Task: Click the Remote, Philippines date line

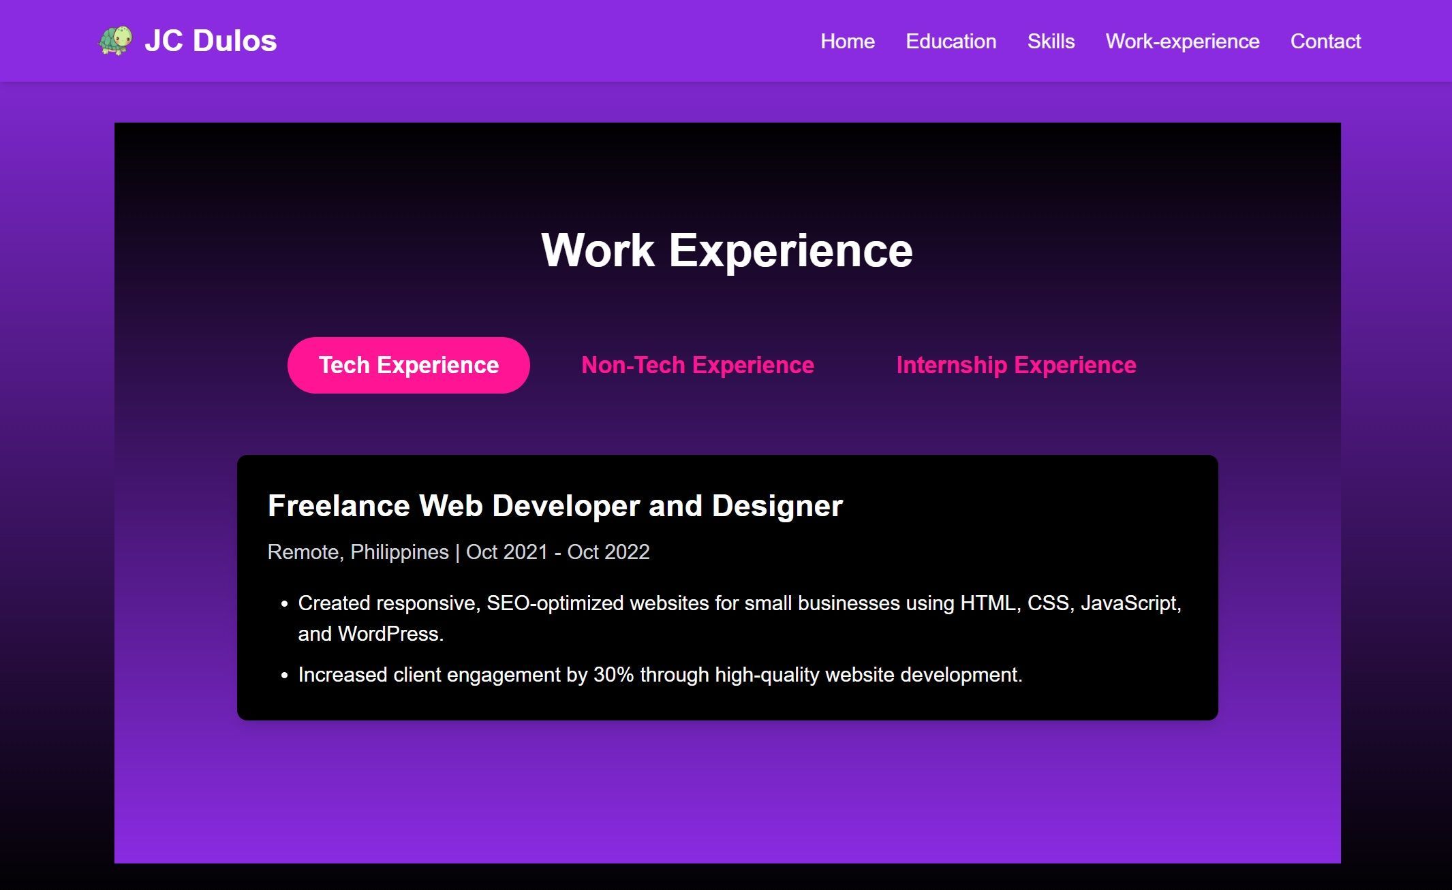Action: 459,552
